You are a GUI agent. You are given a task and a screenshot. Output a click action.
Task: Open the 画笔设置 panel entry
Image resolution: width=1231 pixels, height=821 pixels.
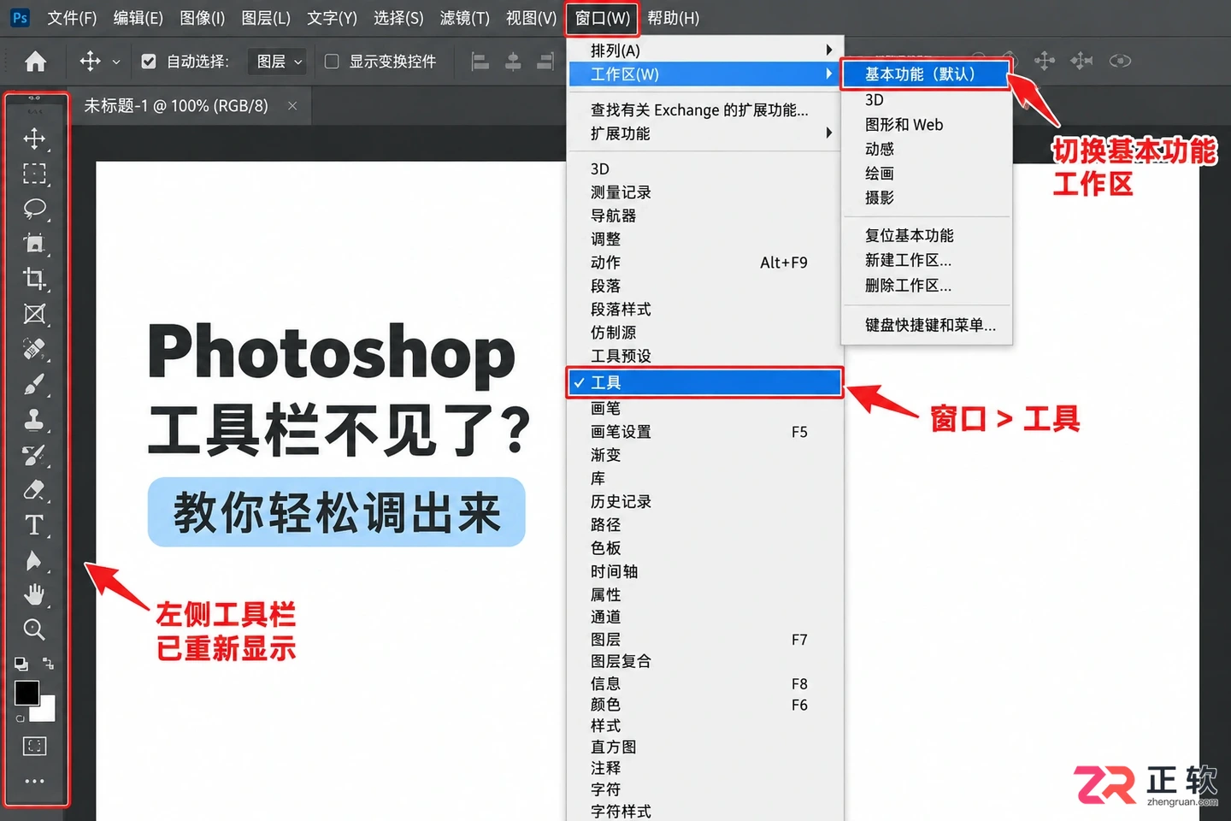coord(706,432)
